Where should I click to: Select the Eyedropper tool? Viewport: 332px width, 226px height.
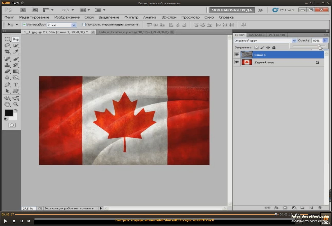[16, 52]
